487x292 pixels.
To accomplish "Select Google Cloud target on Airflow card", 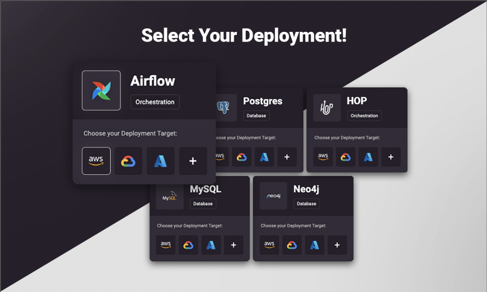I will pyautogui.click(x=128, y=161).
